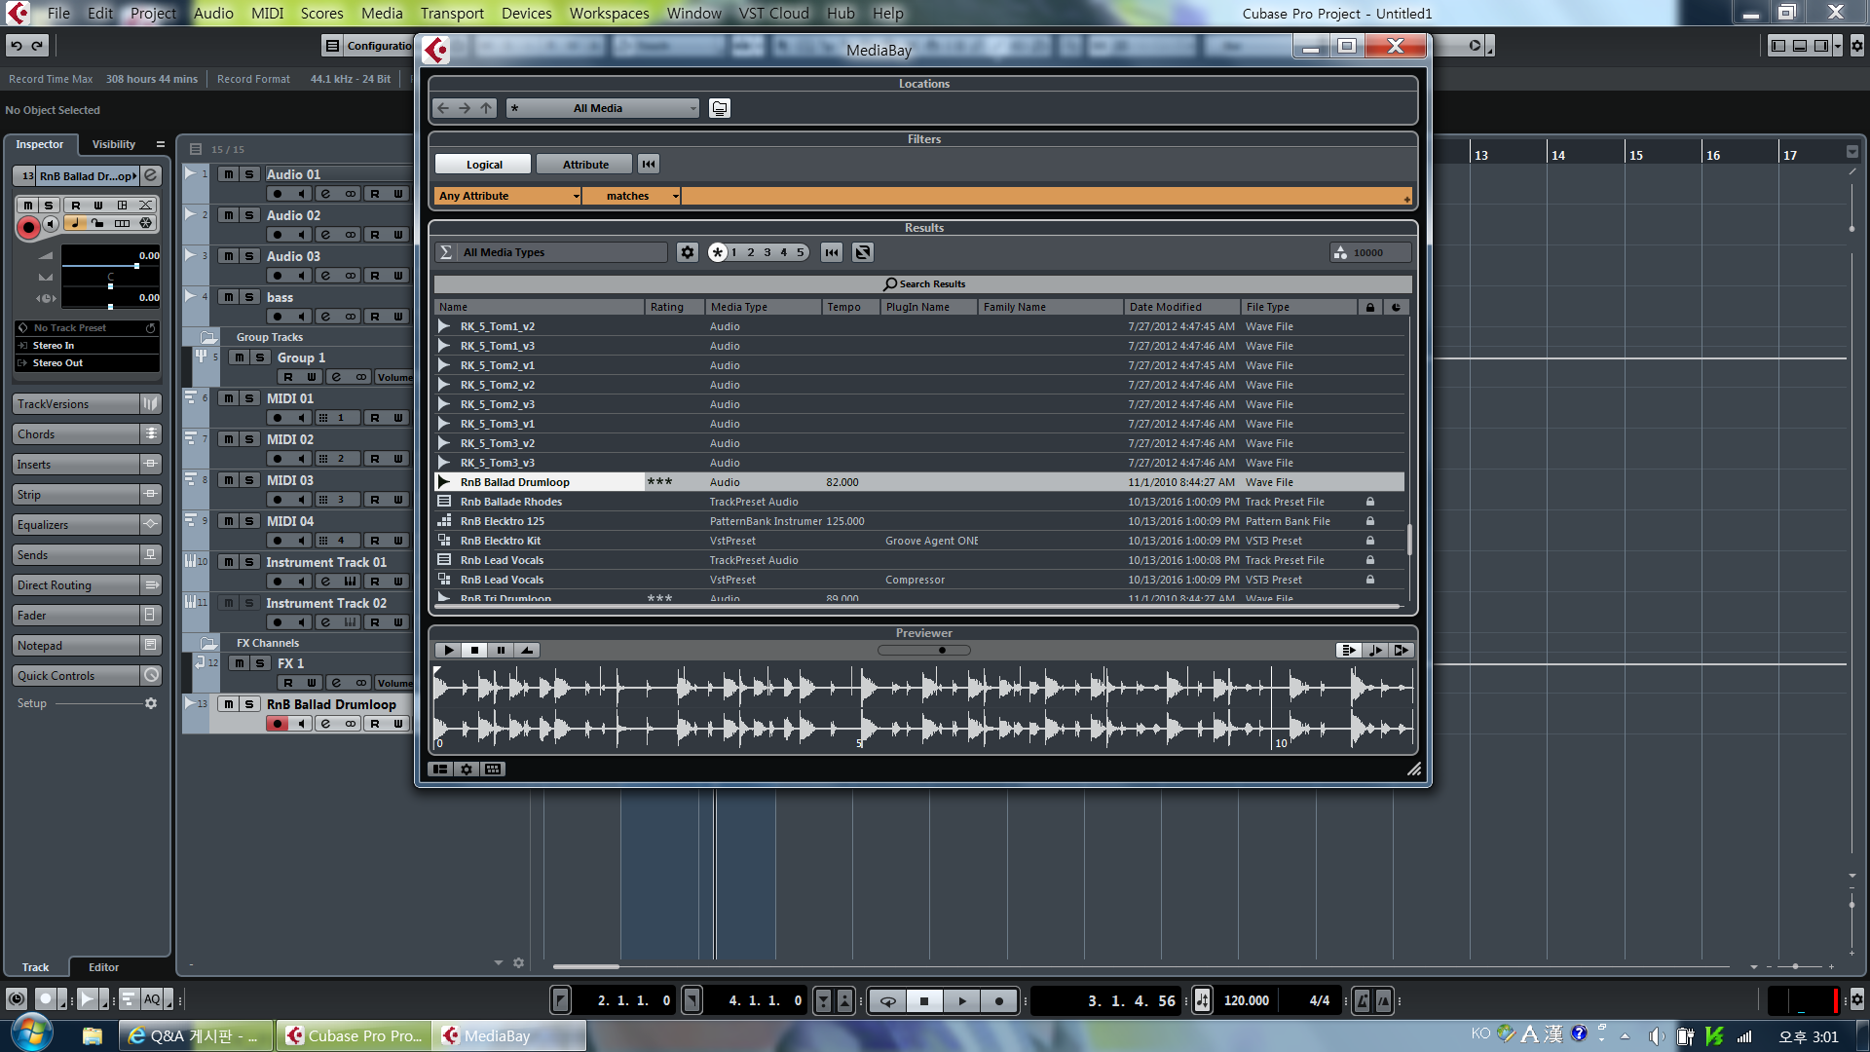
Task: Sort results by Name column
Action: click(x=540, y=307)
